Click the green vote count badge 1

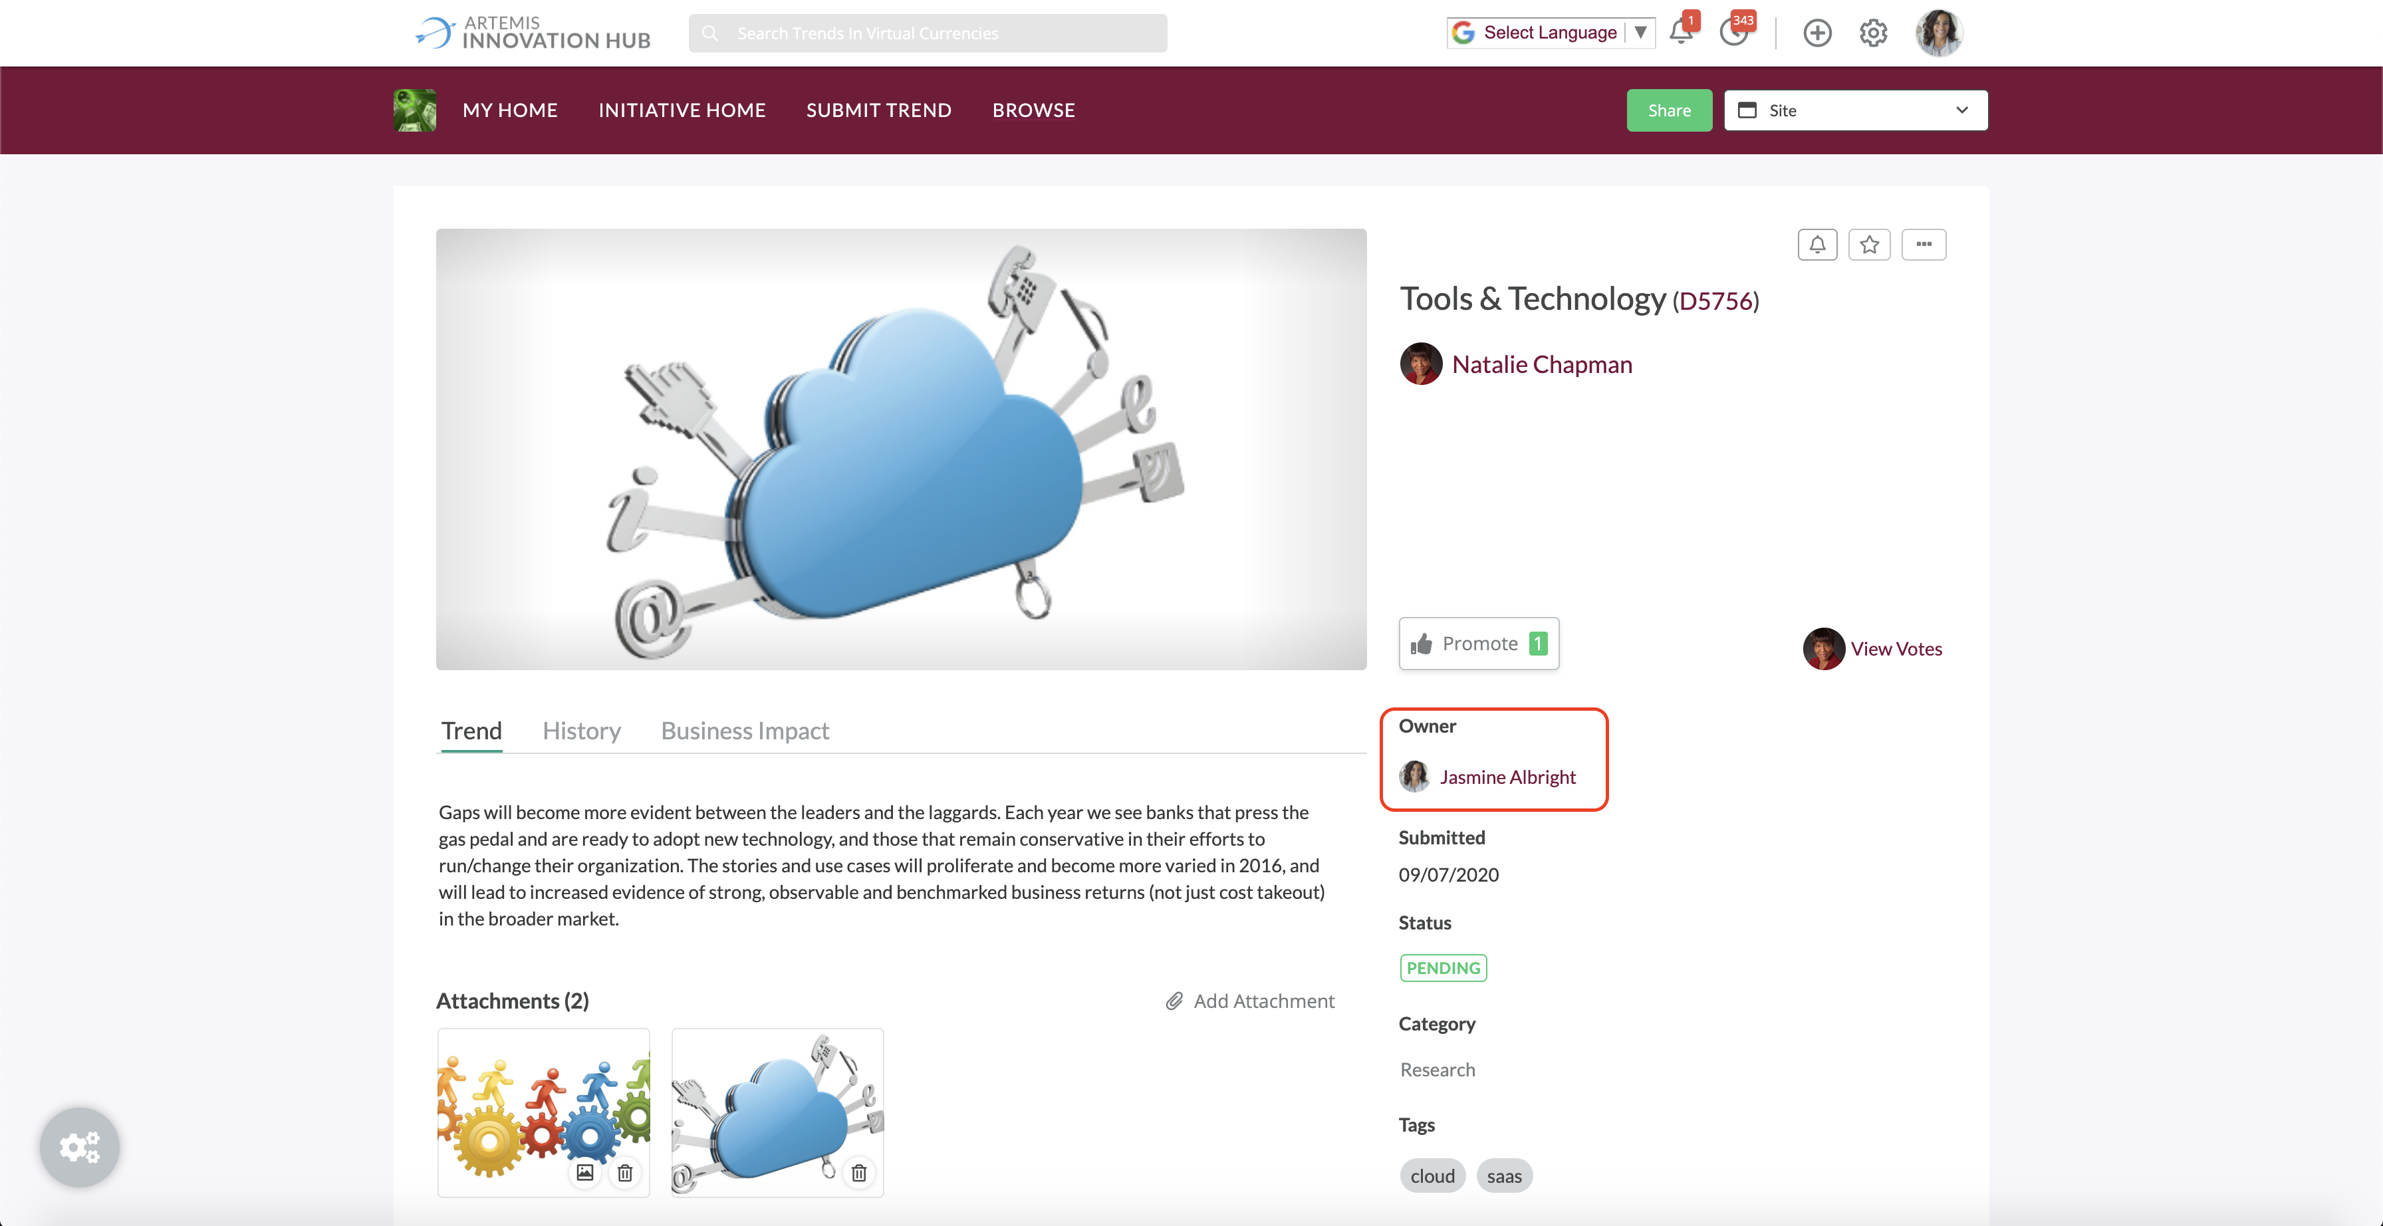click(x=1539, y=643)
